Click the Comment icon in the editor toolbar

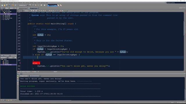(x=65, y=11)
